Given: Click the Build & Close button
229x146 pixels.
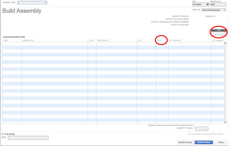Looking at the screenshot, I should (x=185, y=142).
